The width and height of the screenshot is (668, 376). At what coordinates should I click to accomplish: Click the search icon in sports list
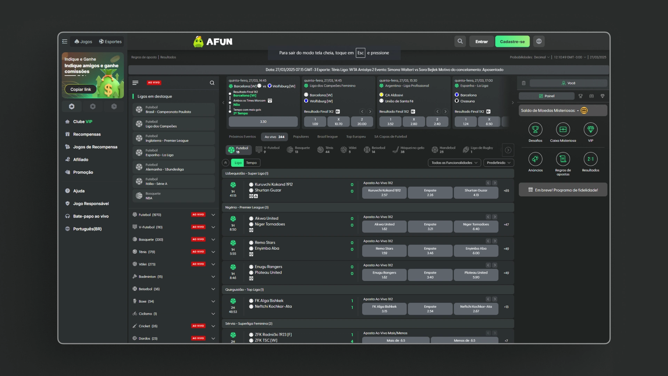[x=212, y=83]
